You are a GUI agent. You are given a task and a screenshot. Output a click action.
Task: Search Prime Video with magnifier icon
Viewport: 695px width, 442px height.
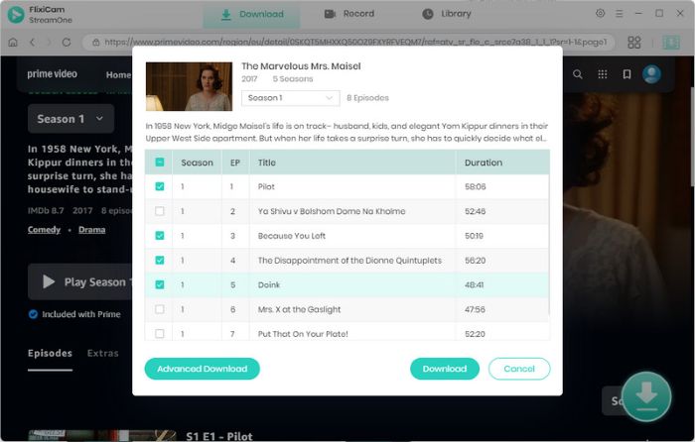[577, 74]
